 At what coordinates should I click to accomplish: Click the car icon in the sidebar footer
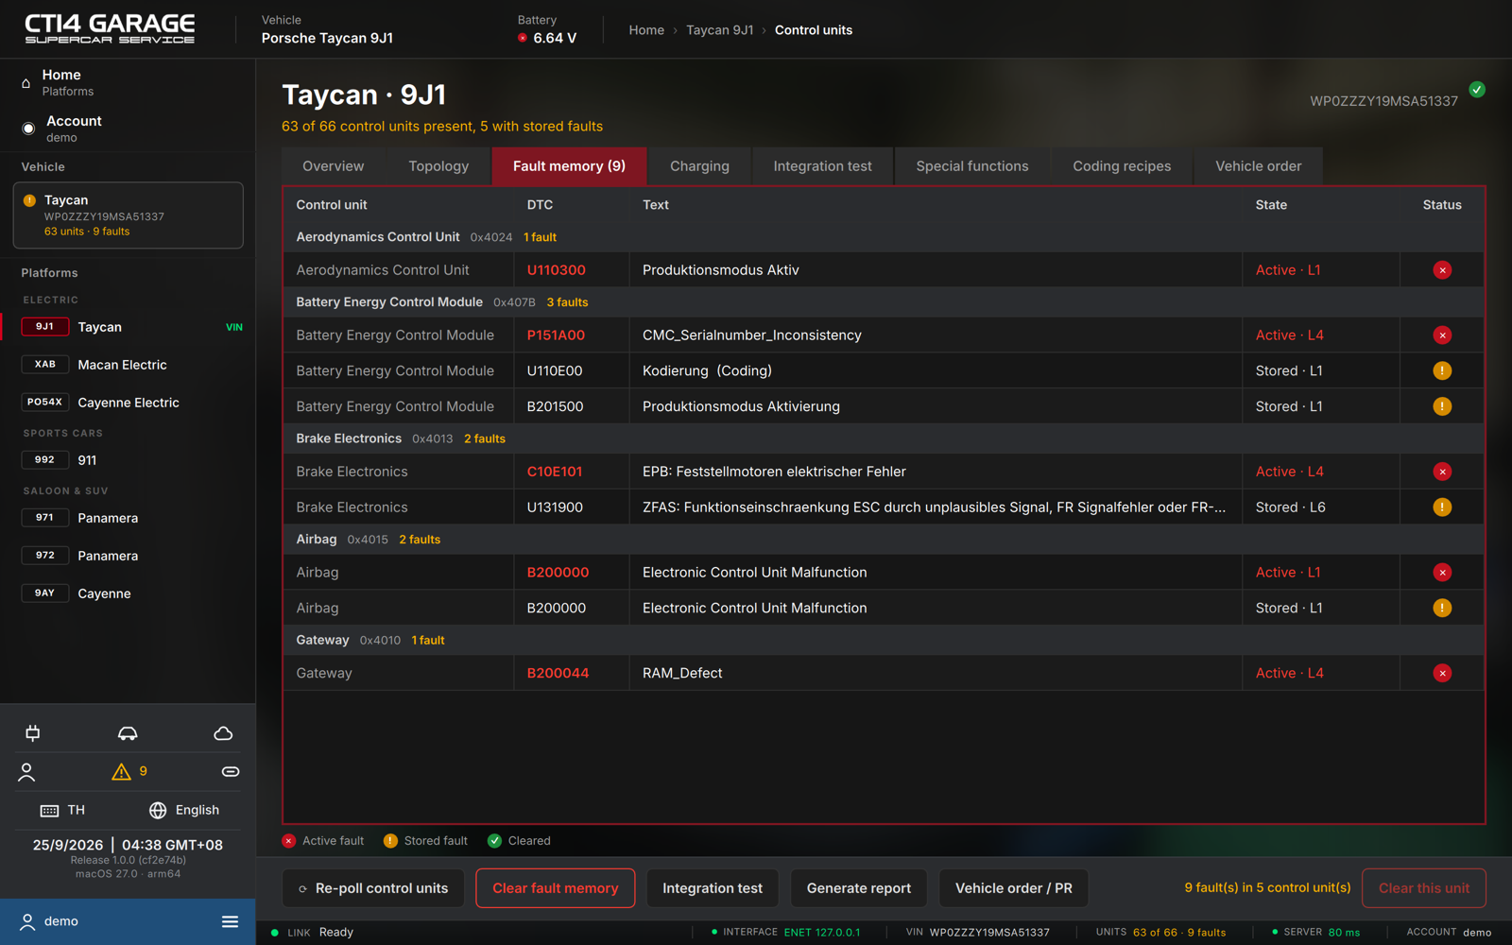pyautogui.click(x=128, y=733)
